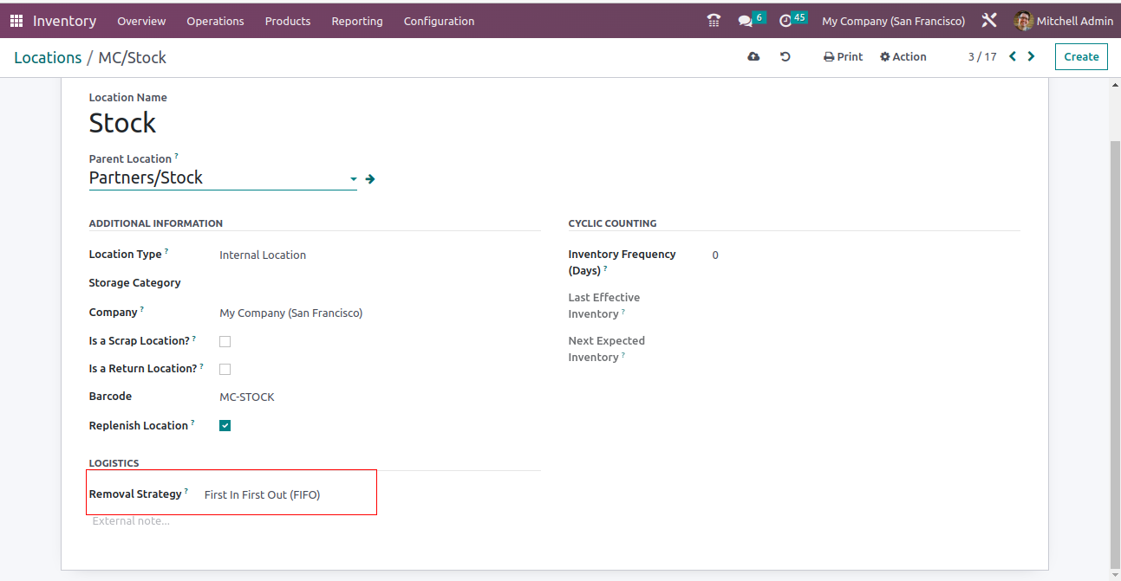Open the Action dropdown menu
Viewport: 1121px width, 581px height.
[x=903, y=57]
